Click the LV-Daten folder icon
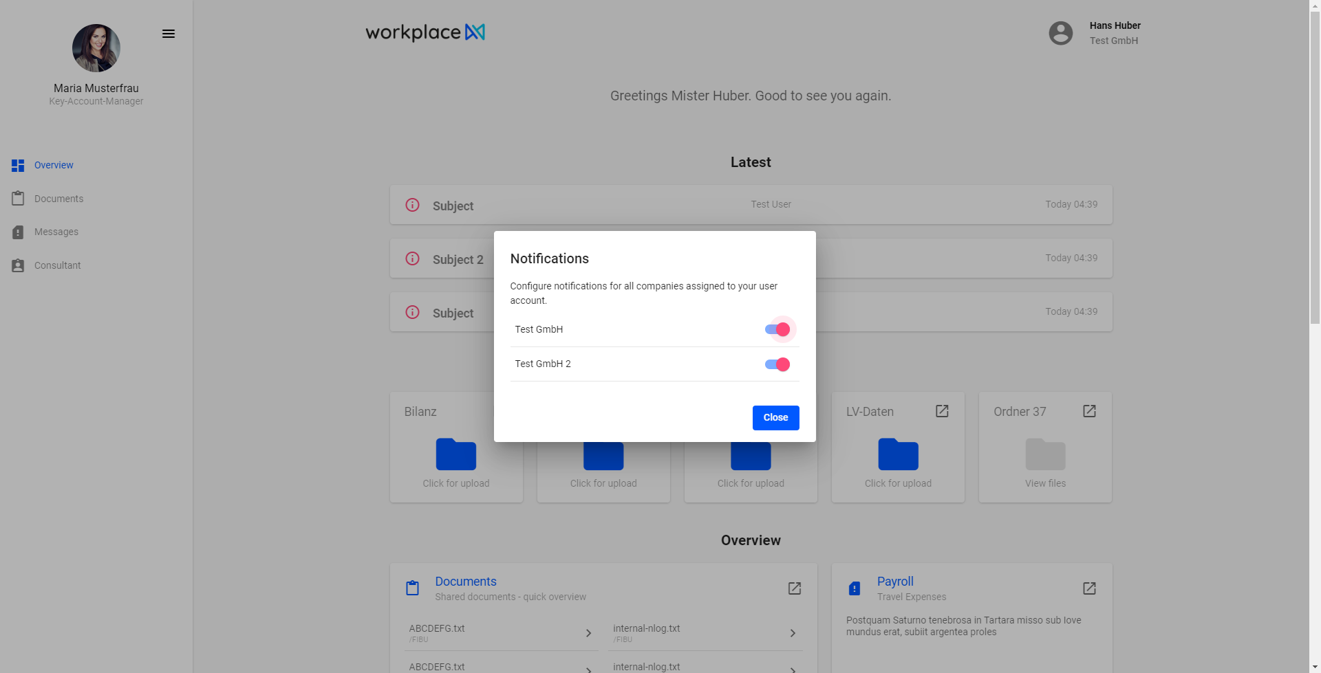This screenshot has width=1321, height=673. coord(899,454)
